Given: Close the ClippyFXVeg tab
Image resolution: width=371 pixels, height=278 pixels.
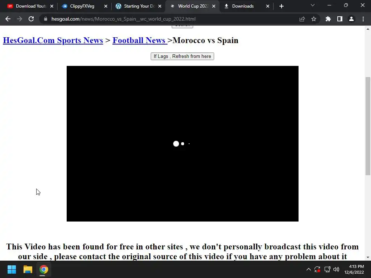Looking at the screenshot, I should pyautogui.click(x=106, y=6).
